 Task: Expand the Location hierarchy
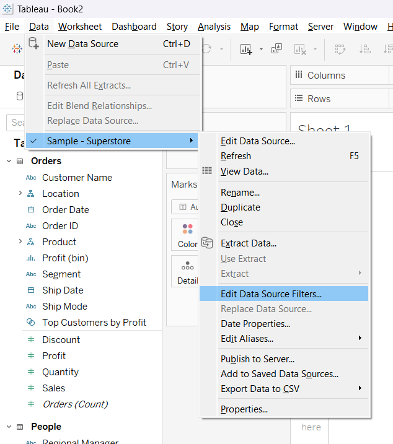pyautogui.click(x=20, y=194)
